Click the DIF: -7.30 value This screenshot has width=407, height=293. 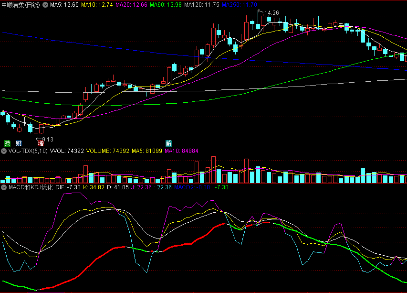(68, 187)
